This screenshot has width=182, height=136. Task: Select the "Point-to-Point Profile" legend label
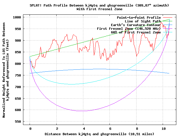tap(139, 18)
